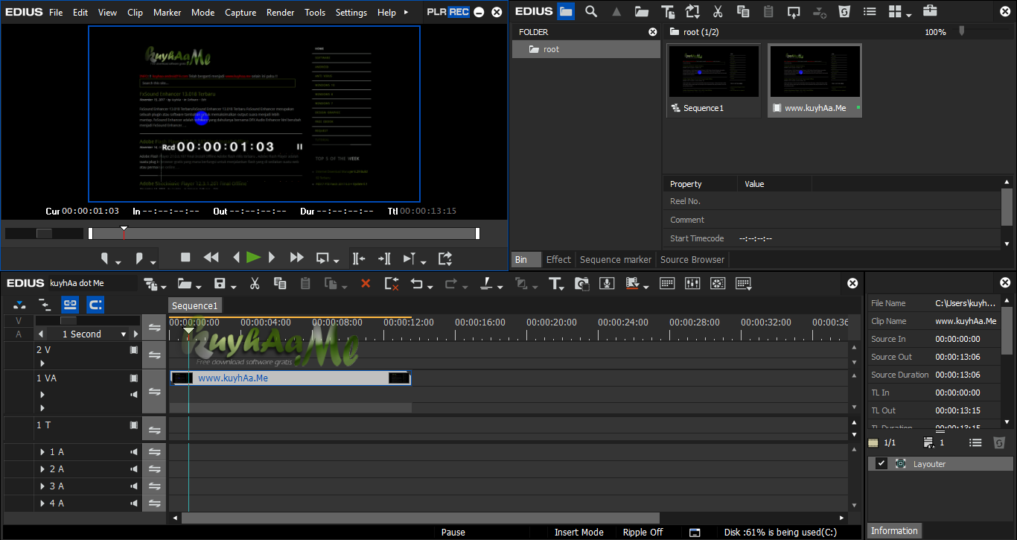Toggle the vectorscope/waveform icon
This screenshot has height=540, width=1017.
pyautogui.click(x=718, y=283)
